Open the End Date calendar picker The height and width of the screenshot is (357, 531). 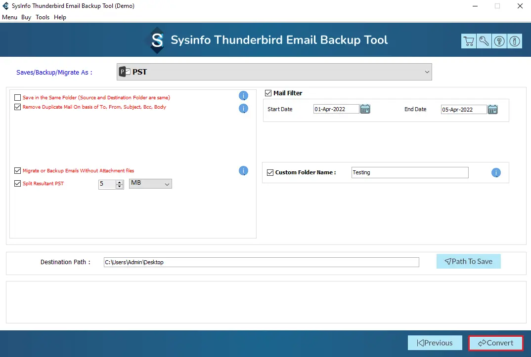pyautogui.click(x=492, y=109)
